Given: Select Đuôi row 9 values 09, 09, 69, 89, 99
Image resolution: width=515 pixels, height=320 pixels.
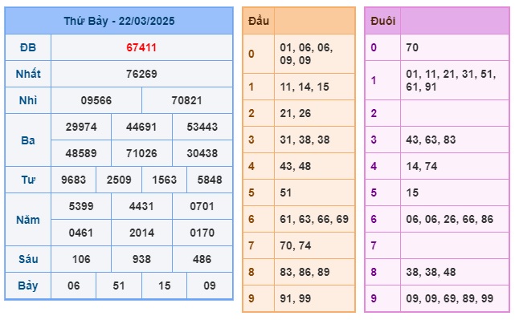Looking at the screenshot, I should (450, 298).
